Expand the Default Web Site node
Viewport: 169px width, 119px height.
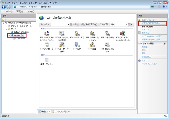tap(9, 32)
